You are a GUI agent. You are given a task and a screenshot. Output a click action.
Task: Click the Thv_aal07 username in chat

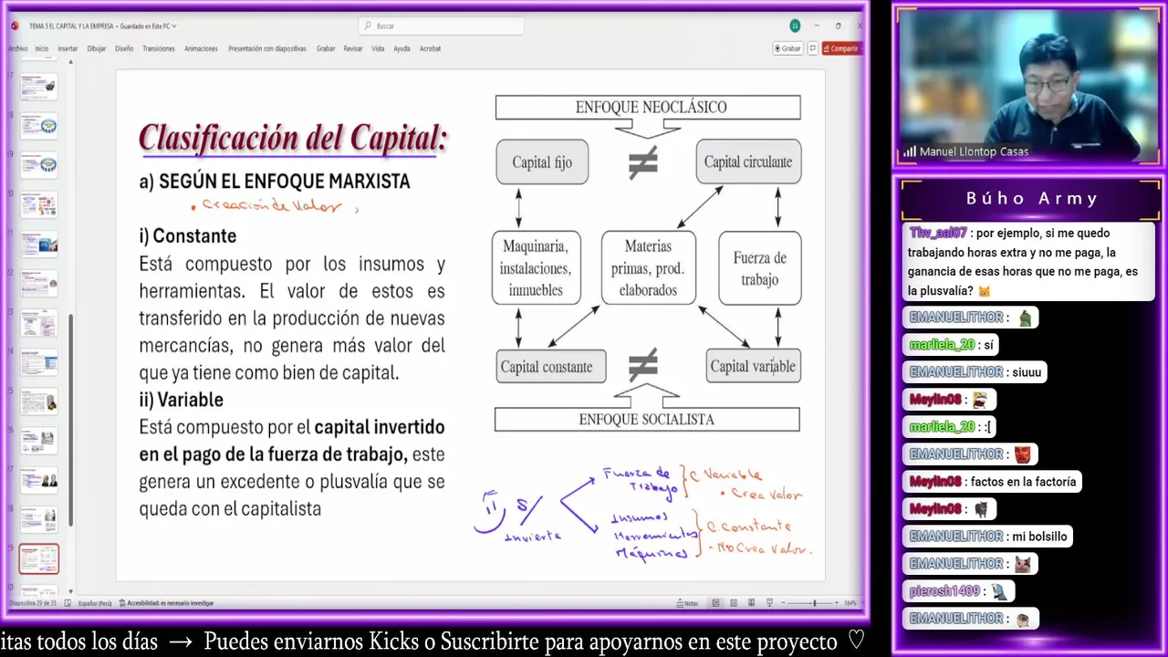point(937,233)
